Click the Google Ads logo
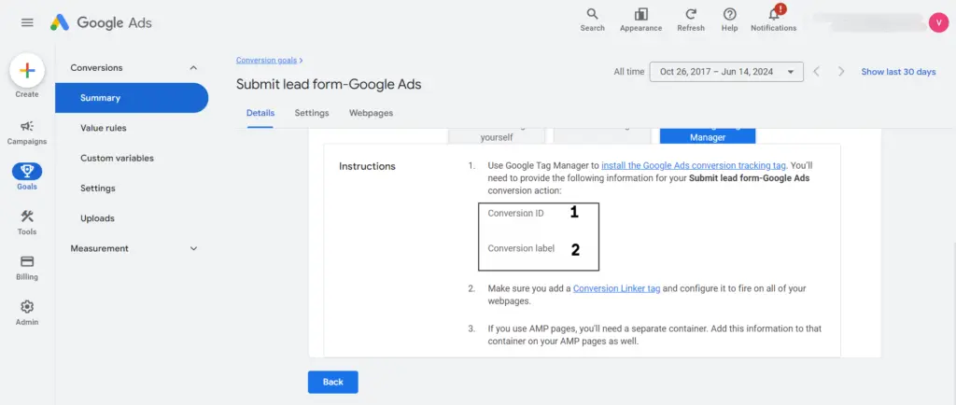956x405 pixels. click(101, 22)
